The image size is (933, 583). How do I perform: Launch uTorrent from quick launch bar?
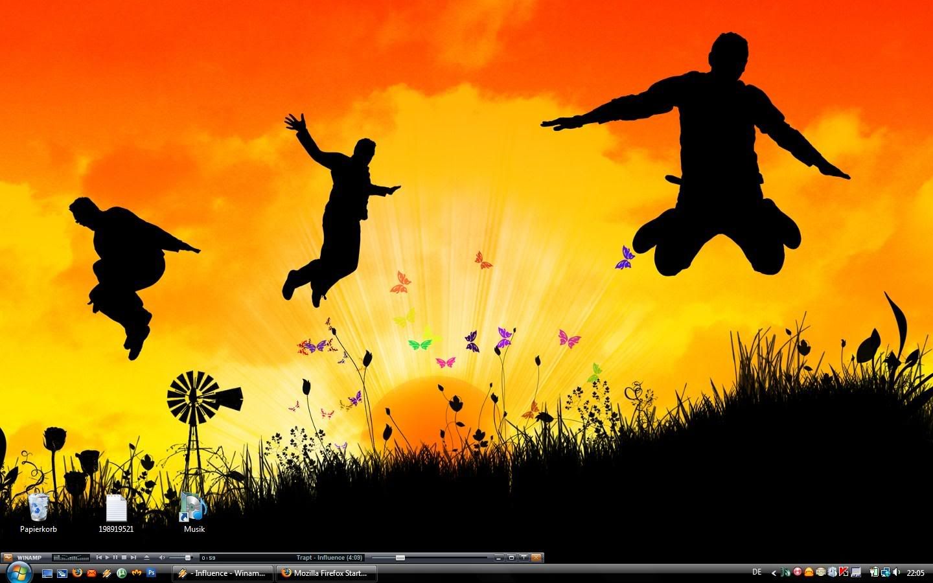tap(121, 573)
